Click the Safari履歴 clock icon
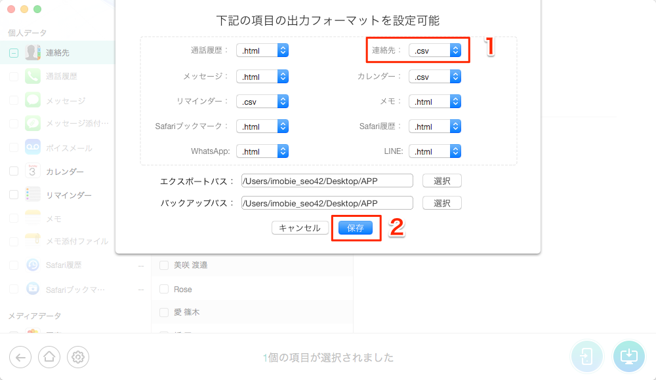This screenshot has height=380, width=656. coord(33,265)
